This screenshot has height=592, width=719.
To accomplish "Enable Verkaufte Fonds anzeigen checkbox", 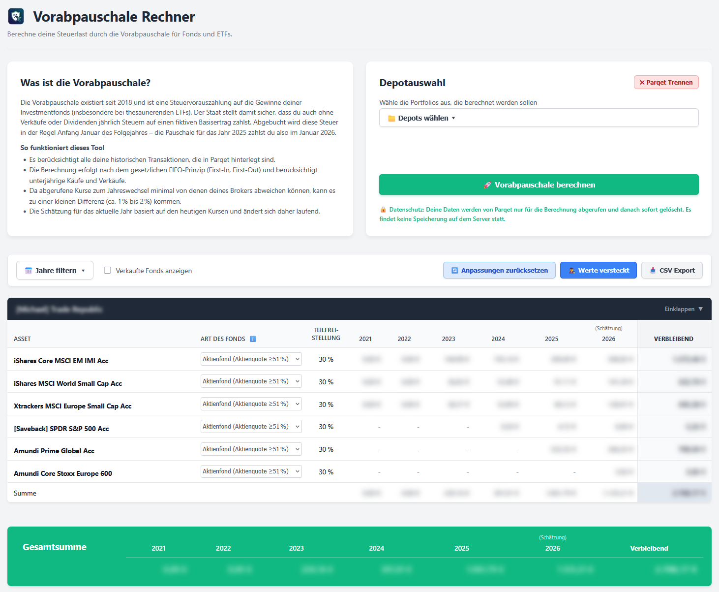I will 107,270.
